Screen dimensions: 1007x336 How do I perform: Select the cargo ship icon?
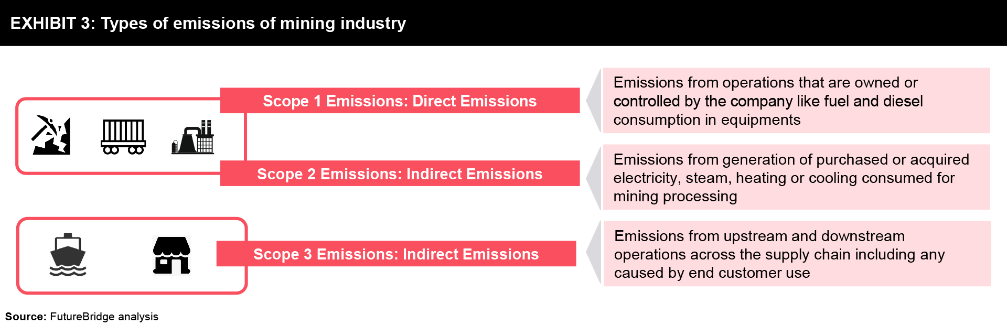point(68,255)
